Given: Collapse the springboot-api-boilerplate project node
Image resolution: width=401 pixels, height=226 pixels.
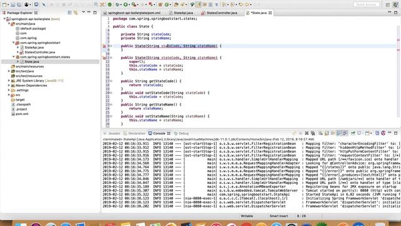Looking at the screenshot, I should click(4, 19).
